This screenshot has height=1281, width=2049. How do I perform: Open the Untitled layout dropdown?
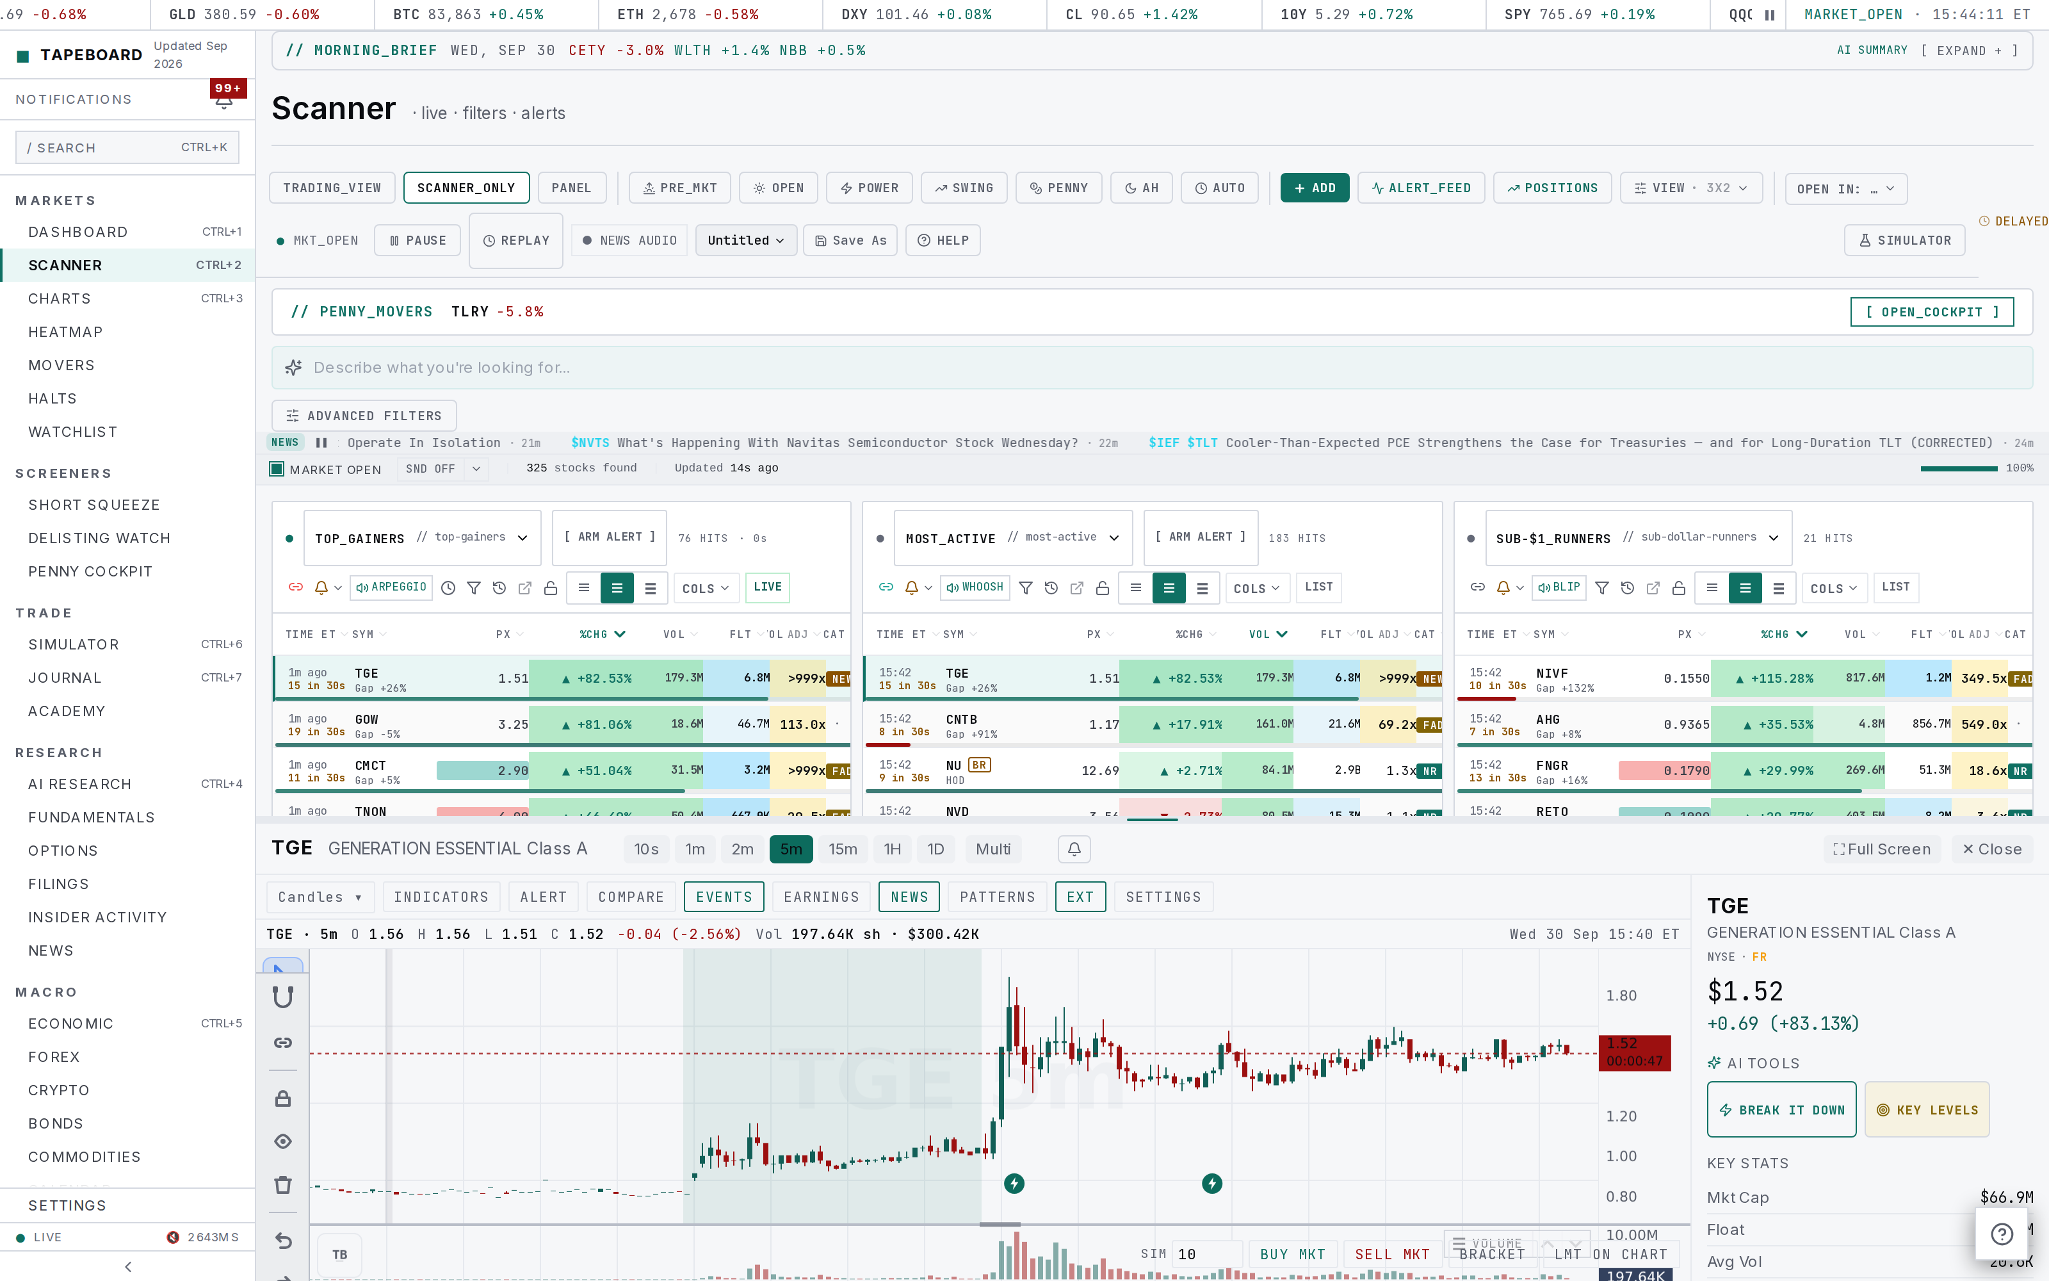(x=746, y=241)
